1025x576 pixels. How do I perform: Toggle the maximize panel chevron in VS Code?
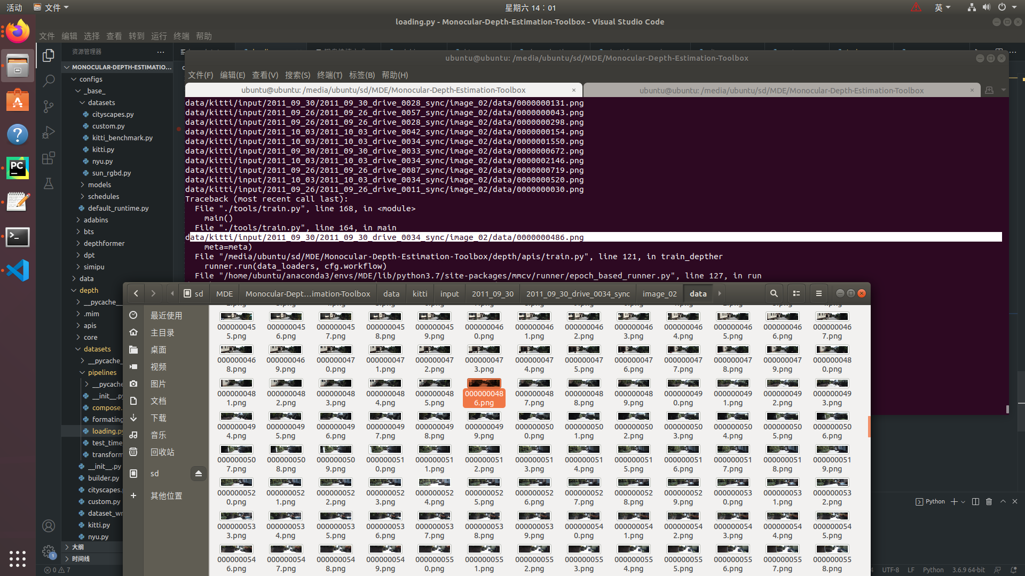click(1002, 501)
